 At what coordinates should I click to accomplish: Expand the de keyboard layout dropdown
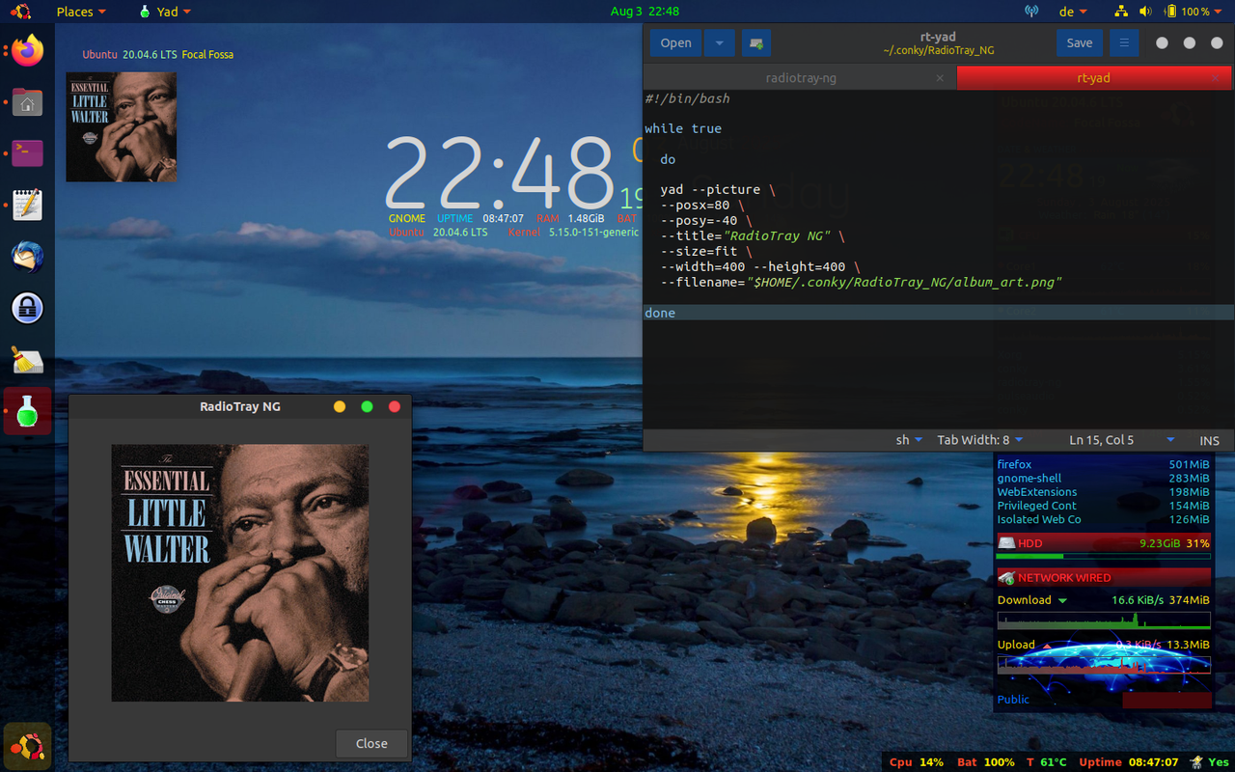click(x=1073, y=12)
